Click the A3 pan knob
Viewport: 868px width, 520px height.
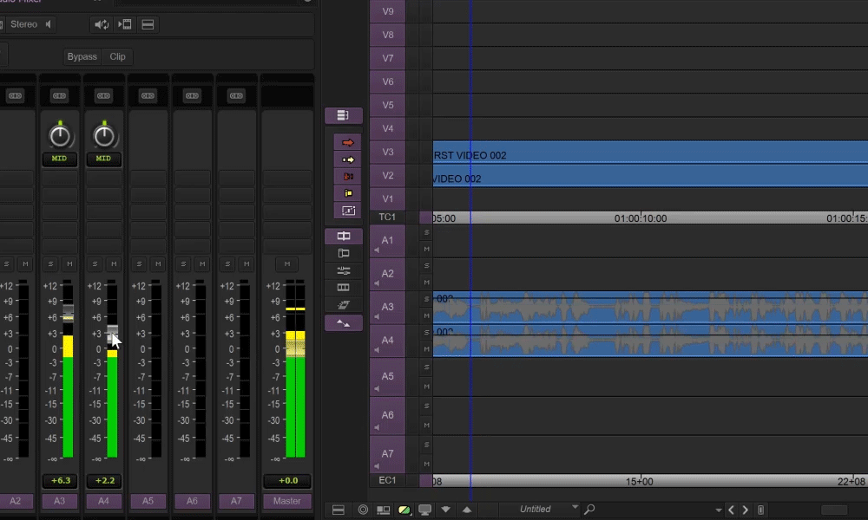click(x=60, y=136)
